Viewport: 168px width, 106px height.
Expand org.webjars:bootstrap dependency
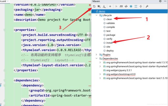pos(100,74)
